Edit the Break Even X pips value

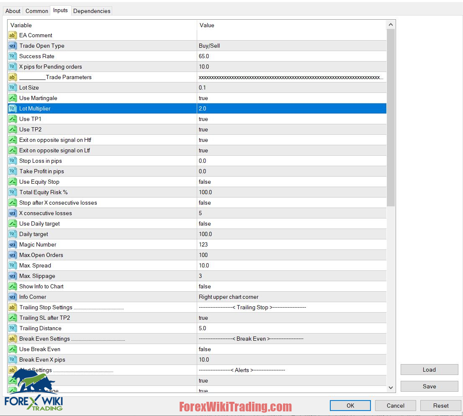click(x=291, y=360)
